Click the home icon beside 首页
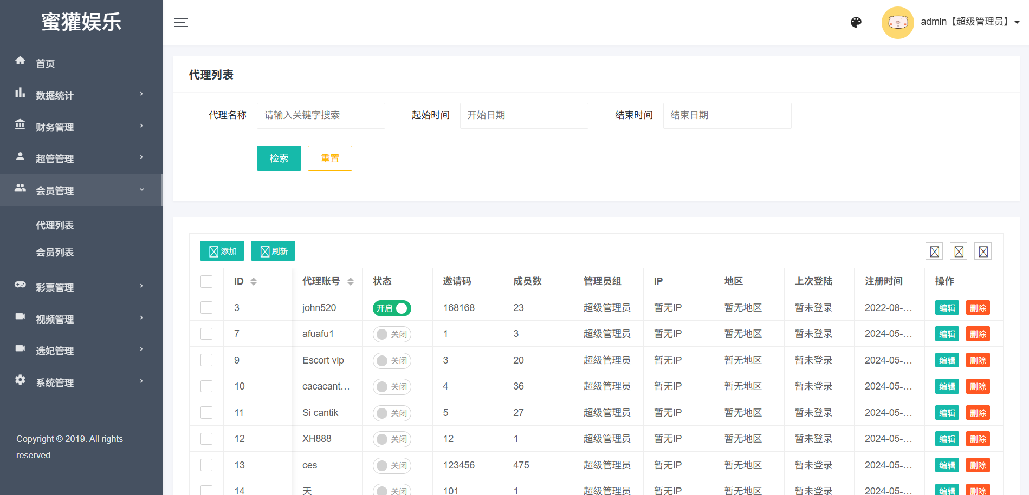1029x495 pixels. click(x=20, y=61)
